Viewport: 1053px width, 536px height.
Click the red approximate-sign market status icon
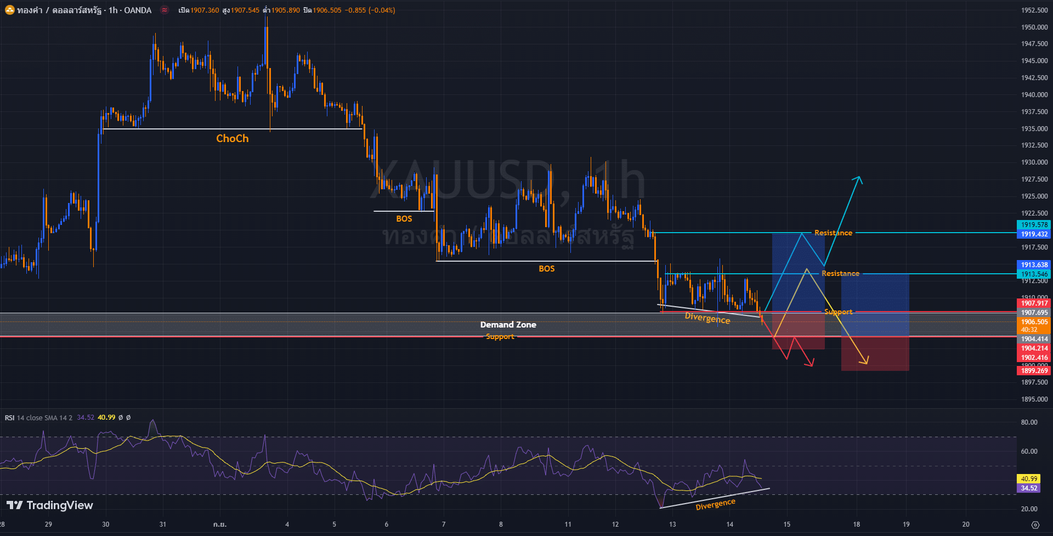pos(165,10)
